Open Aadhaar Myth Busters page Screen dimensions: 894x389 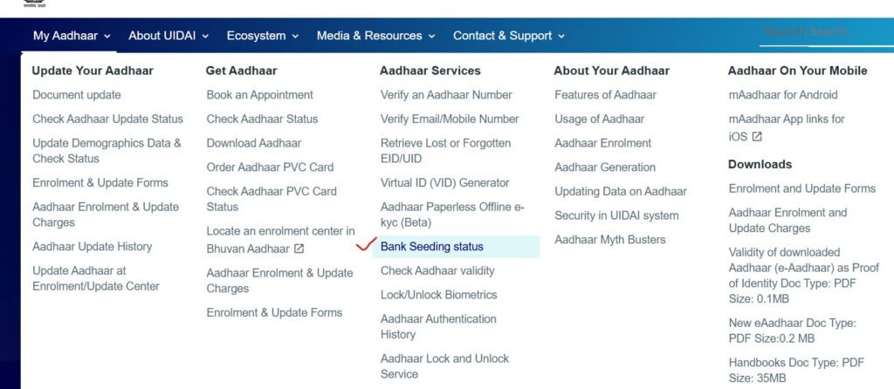click(609, 240)
